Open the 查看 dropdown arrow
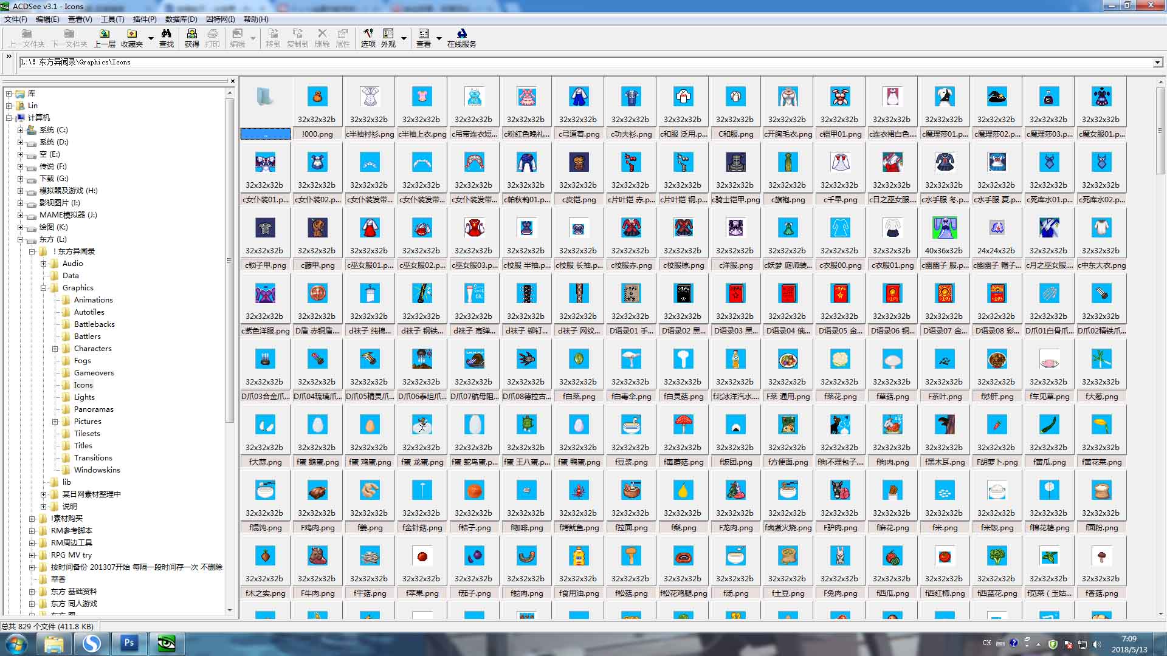 (x=439, y=38)
